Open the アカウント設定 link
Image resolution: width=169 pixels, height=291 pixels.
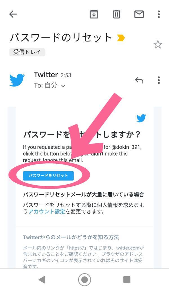[x=47, y=211]
